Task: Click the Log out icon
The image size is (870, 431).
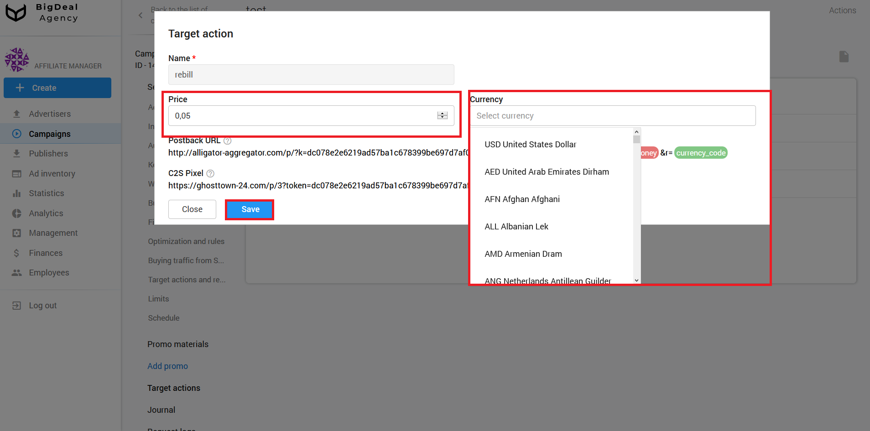Action: click(16, 305)
